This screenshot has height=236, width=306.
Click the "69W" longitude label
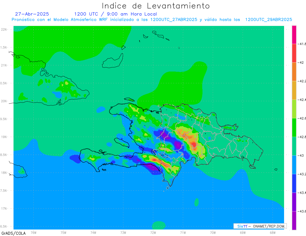click(x=243, y=232)
